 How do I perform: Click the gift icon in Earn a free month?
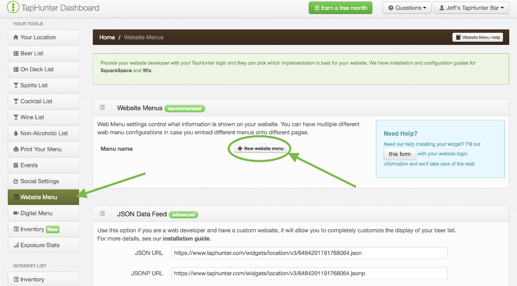coord(317,8)
